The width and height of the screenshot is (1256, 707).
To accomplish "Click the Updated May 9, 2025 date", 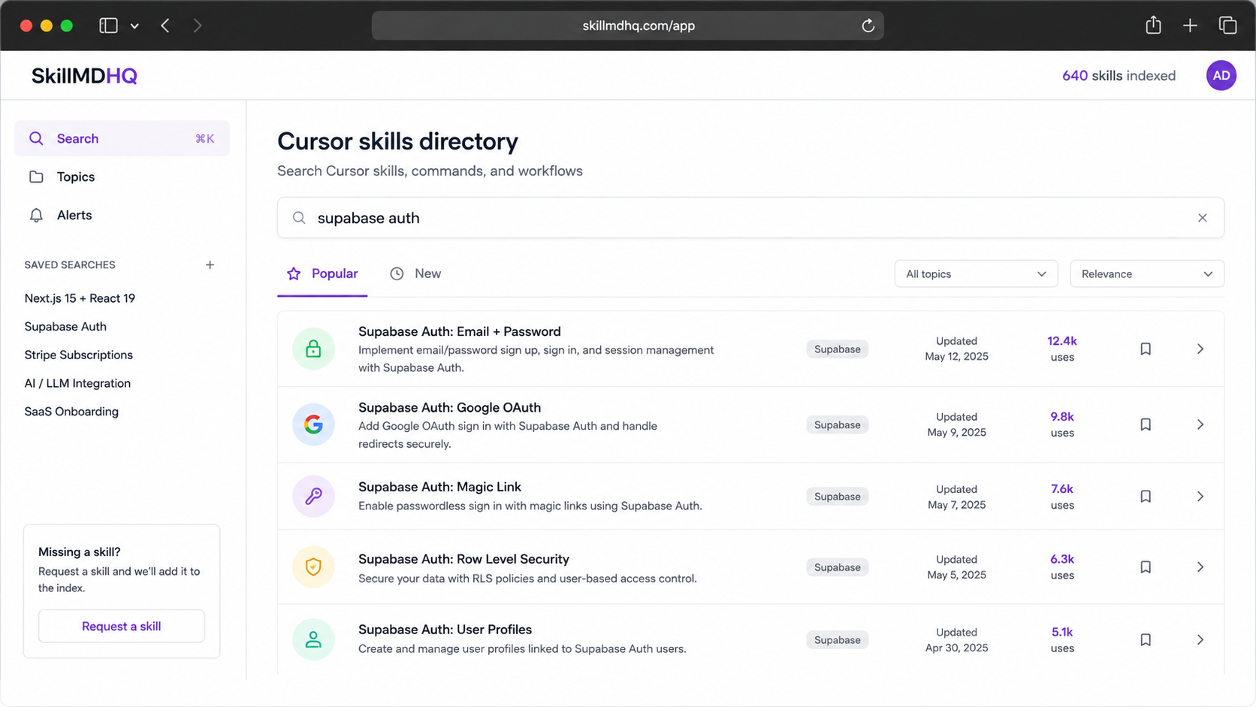I will (956, 425).
